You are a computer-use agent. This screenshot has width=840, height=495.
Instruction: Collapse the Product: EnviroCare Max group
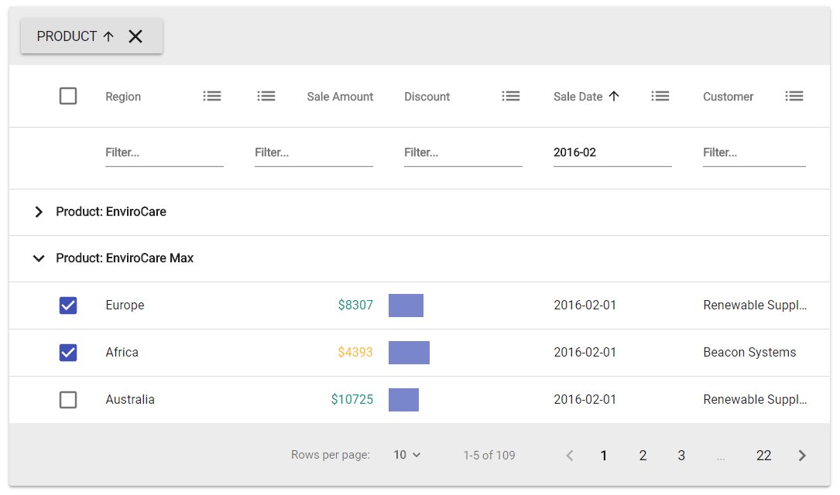point(39,258)
